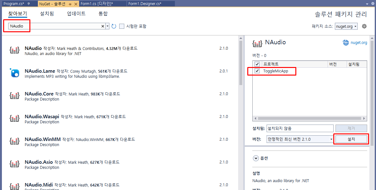Click the project list scroll-left arrow

pos(255,118)
